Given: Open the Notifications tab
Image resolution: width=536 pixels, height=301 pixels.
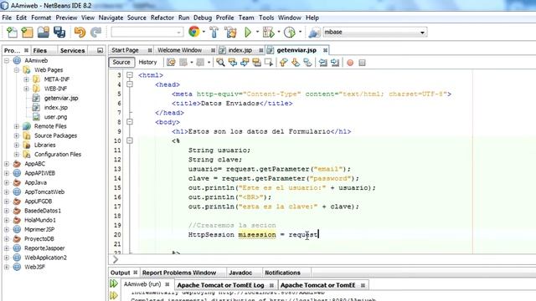Looking at the screenshot, I should [x=282, y=273].
